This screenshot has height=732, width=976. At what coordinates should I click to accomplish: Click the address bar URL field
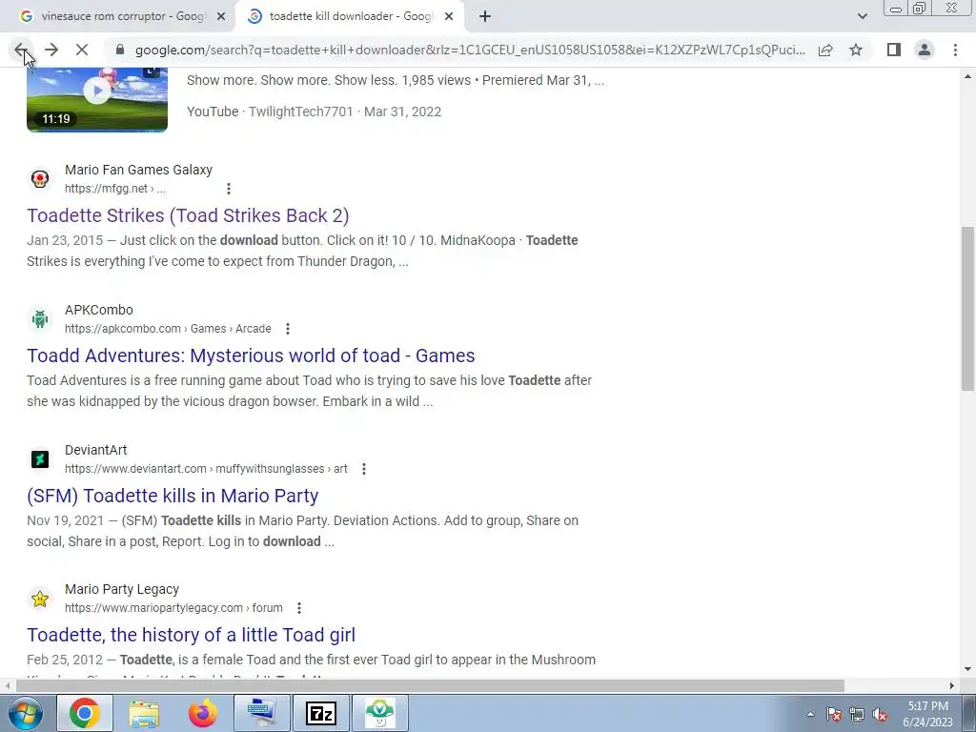[x=470, y=50]
